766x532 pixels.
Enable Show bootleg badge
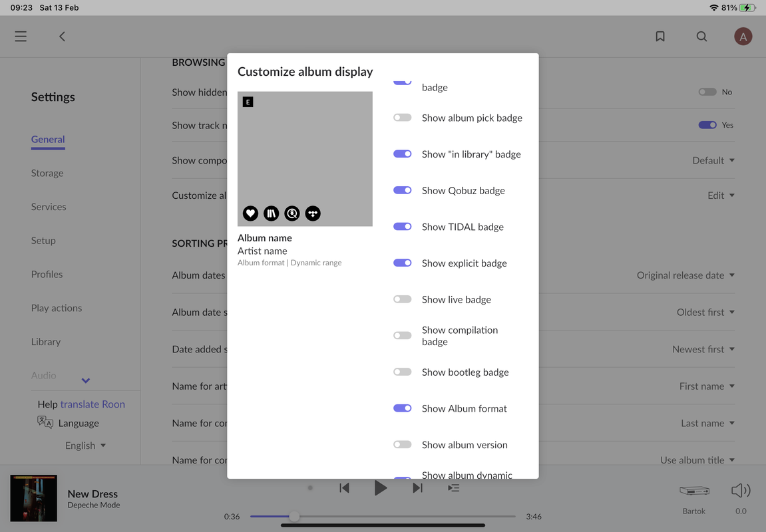click(x=403, y=372)
